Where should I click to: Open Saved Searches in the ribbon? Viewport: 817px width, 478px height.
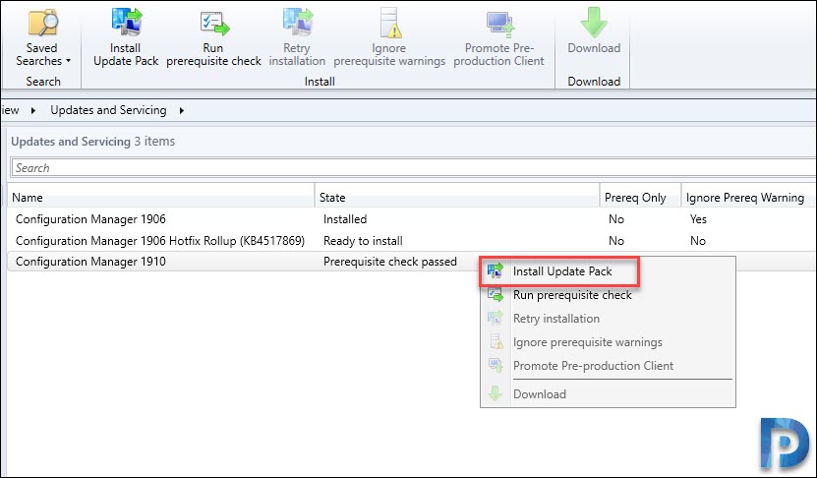[x=42, y=38]
